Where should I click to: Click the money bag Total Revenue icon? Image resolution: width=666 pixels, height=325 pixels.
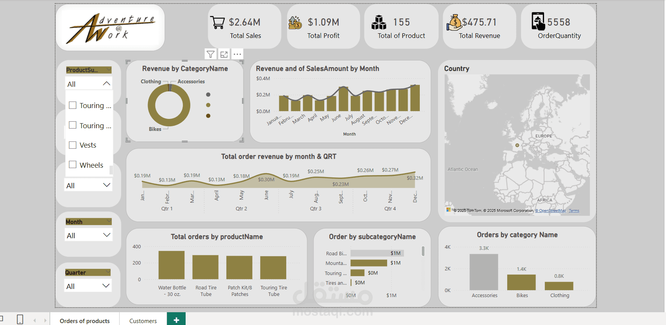click(454, 22)
